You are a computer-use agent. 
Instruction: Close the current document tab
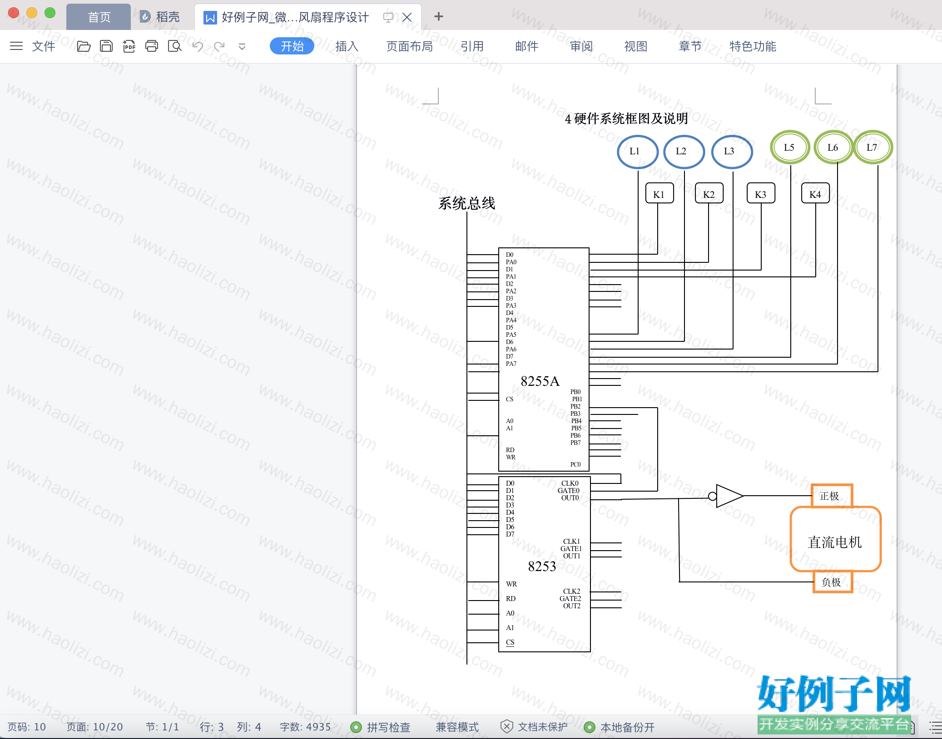[407, 17]
